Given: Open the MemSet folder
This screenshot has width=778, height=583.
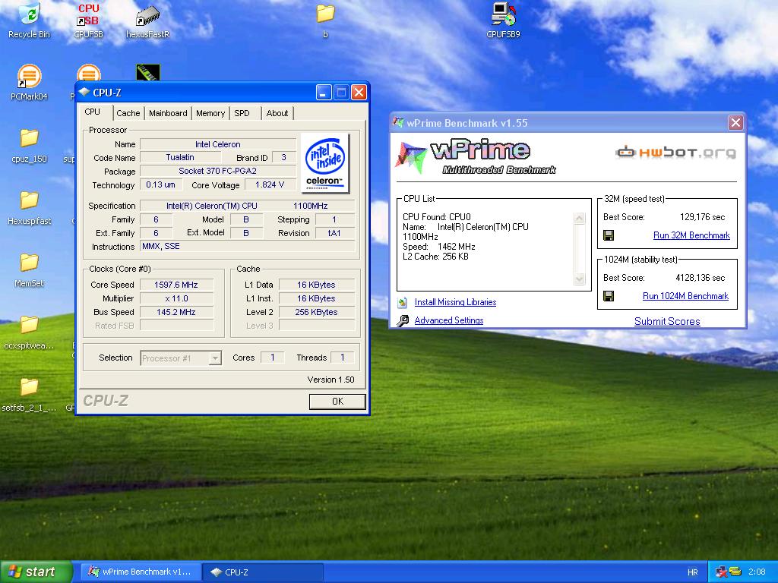Looking at the screenshot, I should tap(30, 269).
